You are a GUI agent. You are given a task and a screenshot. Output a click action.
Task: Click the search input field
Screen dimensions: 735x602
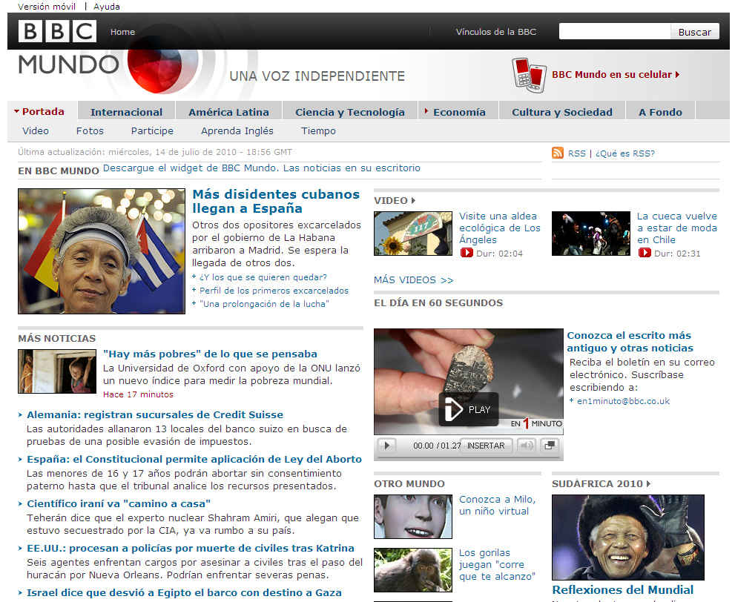pyautogui.click(x=615, y=31)
